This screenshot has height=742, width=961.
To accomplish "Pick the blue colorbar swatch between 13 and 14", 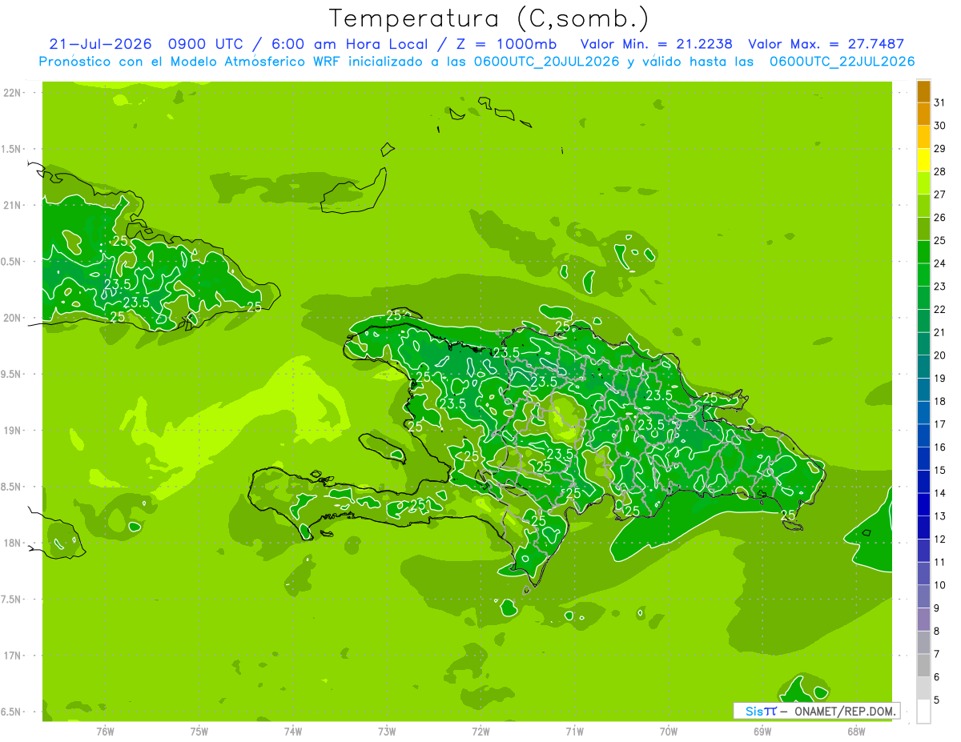I will pyautogui.click(x=923, y=504).
